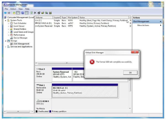
Task: Click the Disk 1 removable drive icon
Action: [38, 85]
